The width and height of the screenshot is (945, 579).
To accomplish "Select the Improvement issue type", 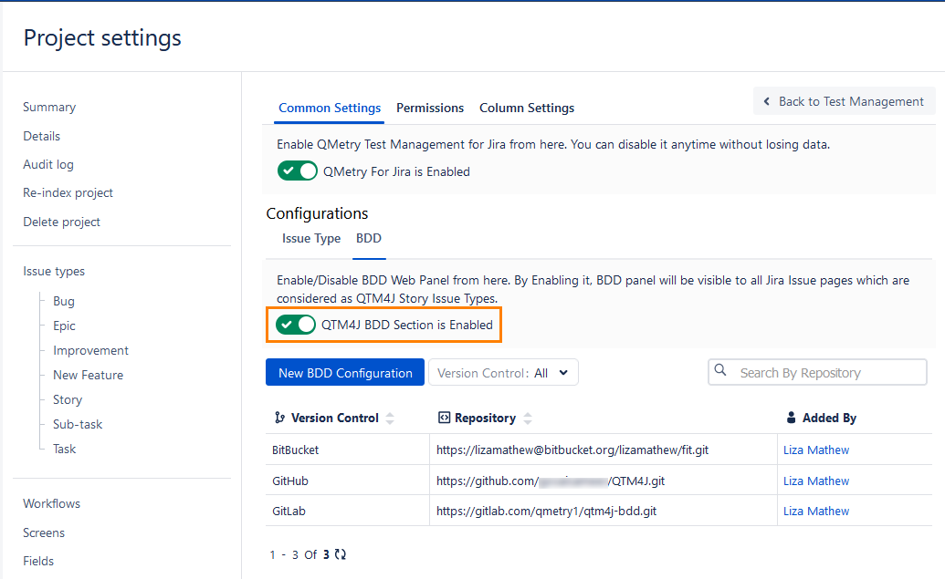I will click(x=91, y=350).
